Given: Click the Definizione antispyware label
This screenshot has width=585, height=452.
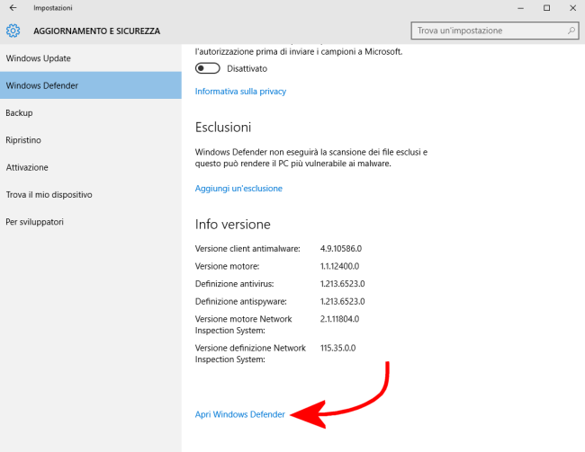Looking at the screenshot, I should coord(241,301).
